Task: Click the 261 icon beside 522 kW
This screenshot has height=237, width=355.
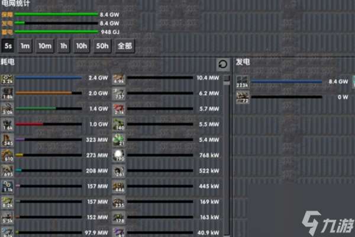Action: pos(119,171)
